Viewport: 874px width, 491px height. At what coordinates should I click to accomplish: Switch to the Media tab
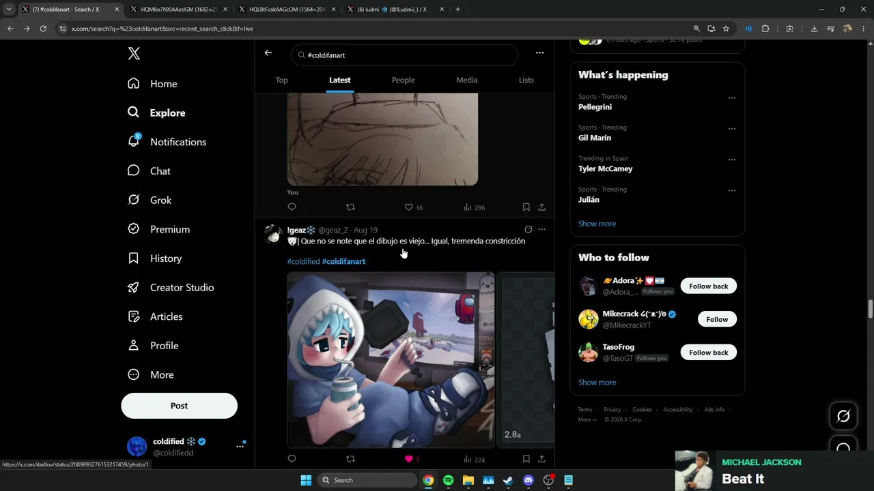(467, 80)
